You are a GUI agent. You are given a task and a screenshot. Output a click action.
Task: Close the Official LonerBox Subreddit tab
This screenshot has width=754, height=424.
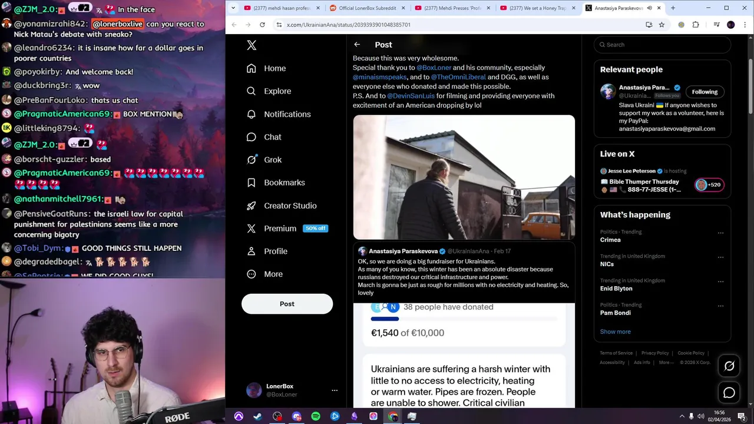(403, 8)
